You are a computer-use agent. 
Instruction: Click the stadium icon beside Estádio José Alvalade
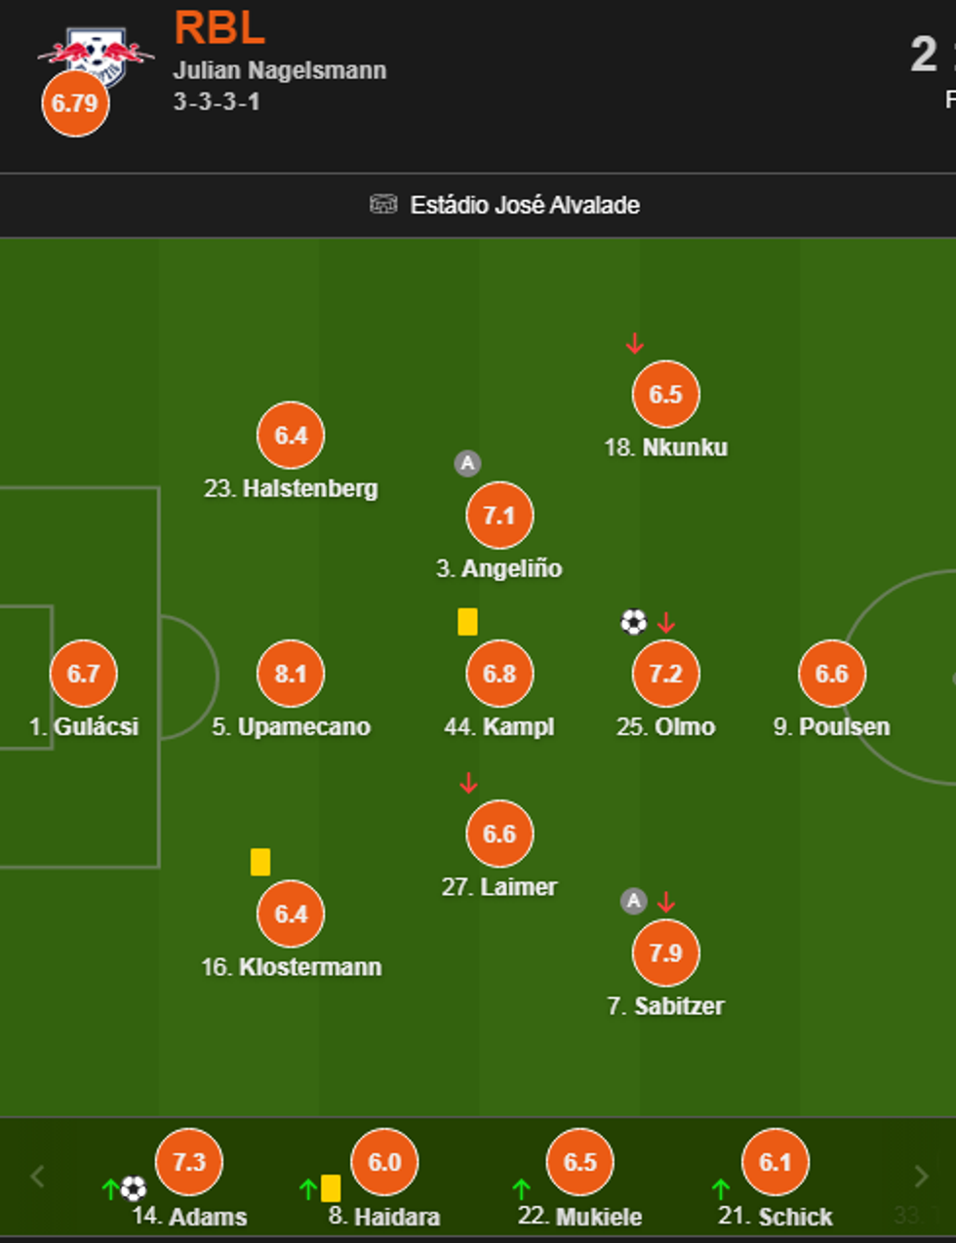click(x=383, y=204)
